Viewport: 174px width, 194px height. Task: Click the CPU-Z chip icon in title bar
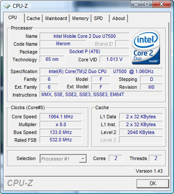coord(7,6)
